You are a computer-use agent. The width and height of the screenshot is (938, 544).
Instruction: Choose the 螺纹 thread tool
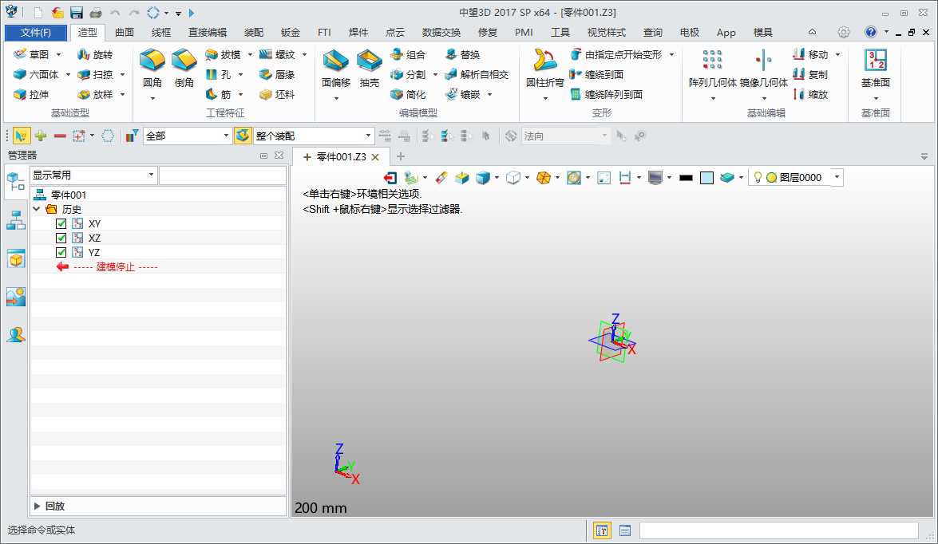pyautogui.click(x=278, y=54)
